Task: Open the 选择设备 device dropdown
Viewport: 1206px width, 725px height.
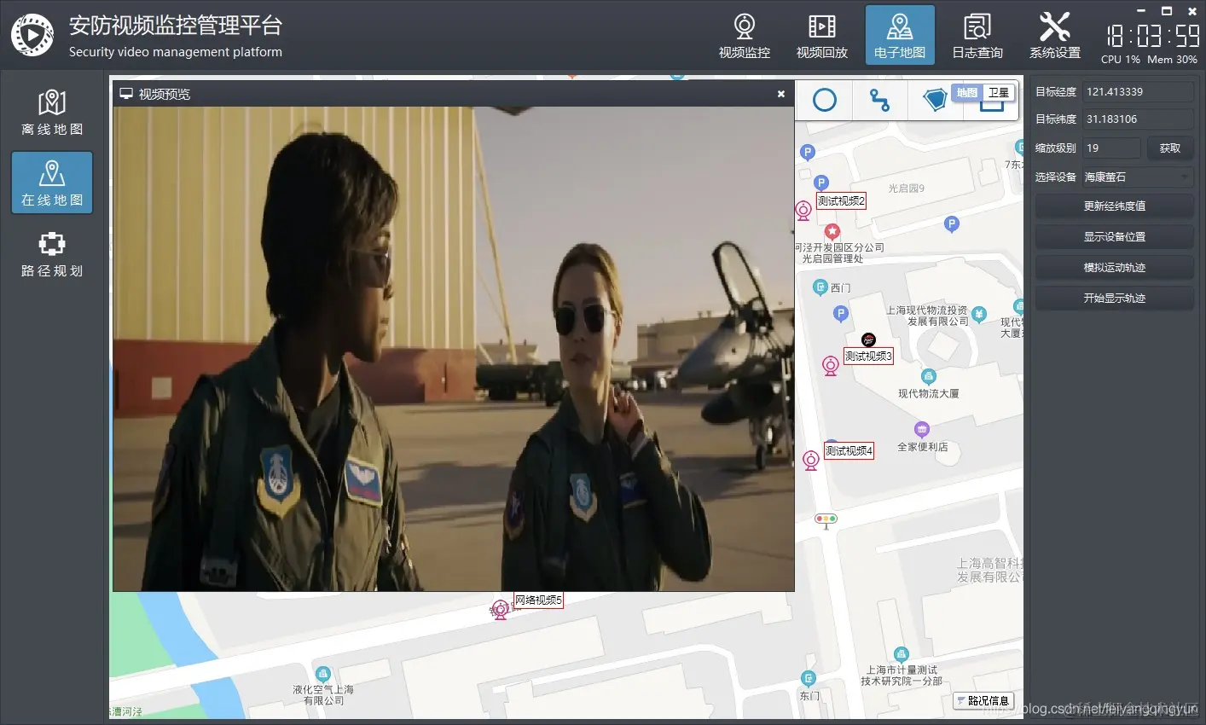Action: click(1138, 177)
